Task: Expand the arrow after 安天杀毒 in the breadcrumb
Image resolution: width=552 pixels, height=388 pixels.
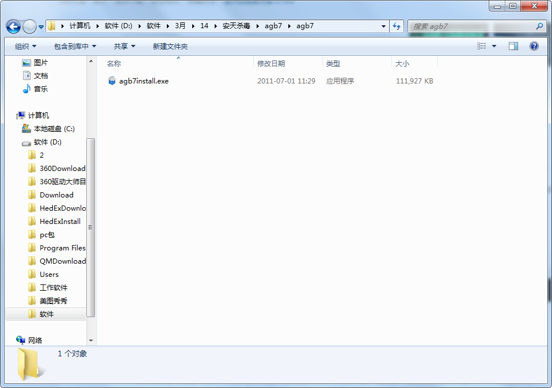Action: (x=258, y=26)
